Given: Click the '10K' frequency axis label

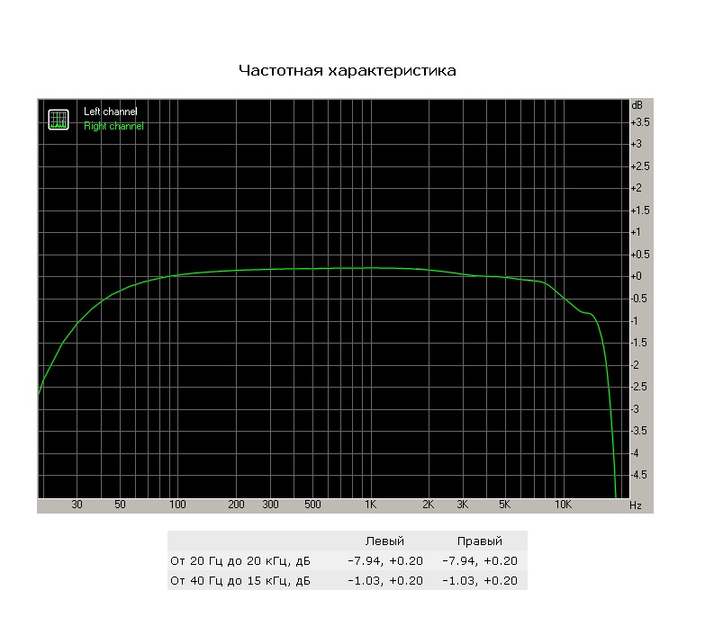Looking at the screenshot, I should click(x=563, y=505).
